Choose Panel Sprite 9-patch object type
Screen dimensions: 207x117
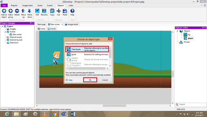coord(87,64)
